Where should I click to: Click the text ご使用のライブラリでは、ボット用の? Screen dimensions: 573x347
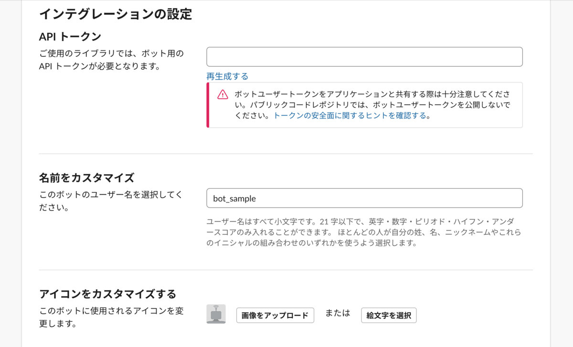[x=112, y=53]
